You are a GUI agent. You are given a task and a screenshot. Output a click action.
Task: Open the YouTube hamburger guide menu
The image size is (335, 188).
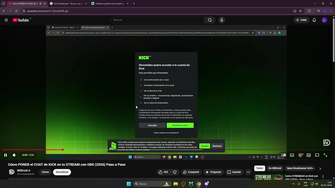tap(6, 20)
